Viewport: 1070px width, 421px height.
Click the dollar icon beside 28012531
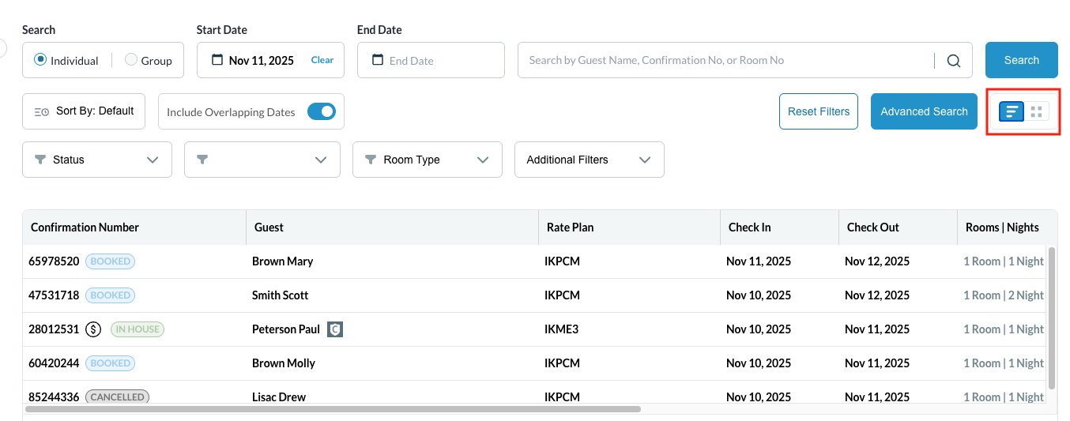[x=93, y=329]
